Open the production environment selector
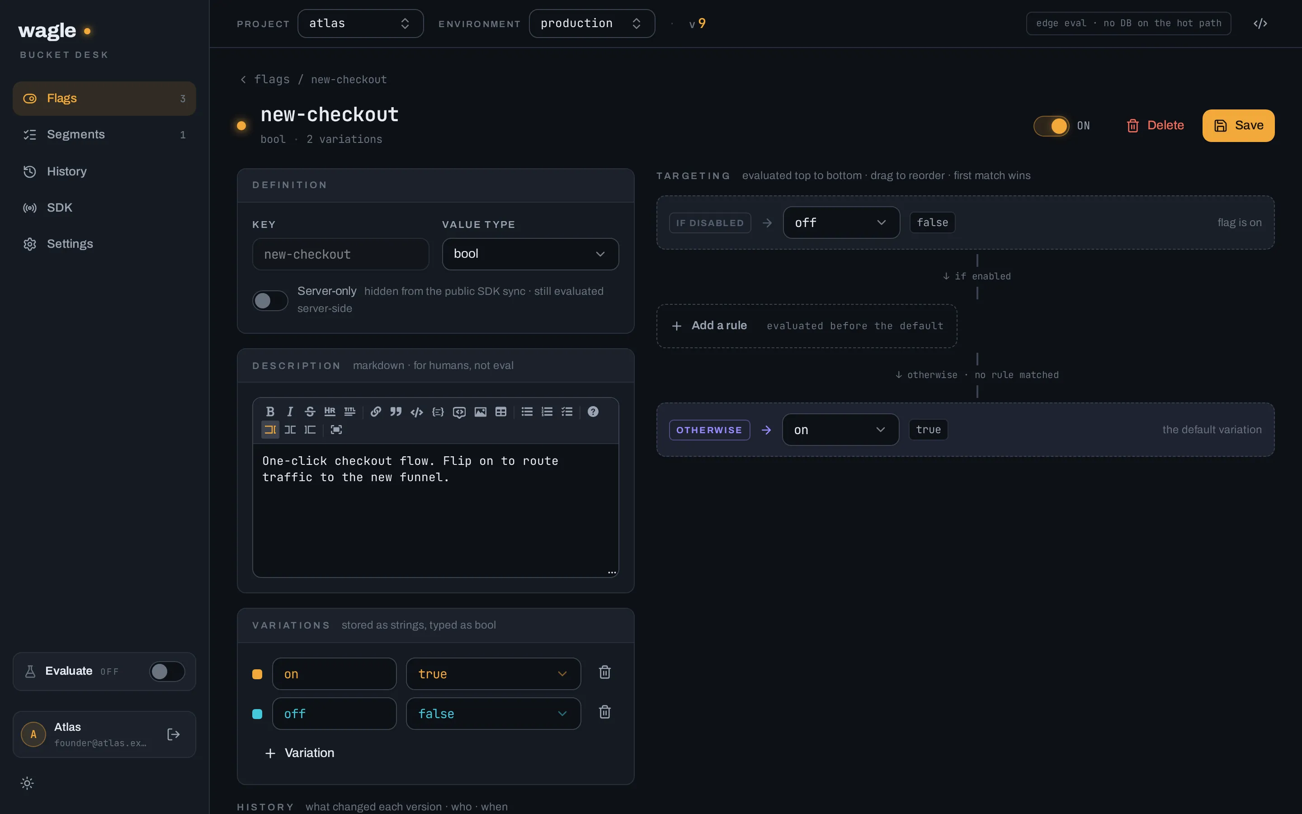This screenshot has height=814, width=1302. 592,24
